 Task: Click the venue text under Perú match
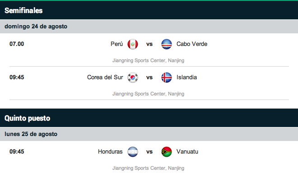[x=148, y=60]
